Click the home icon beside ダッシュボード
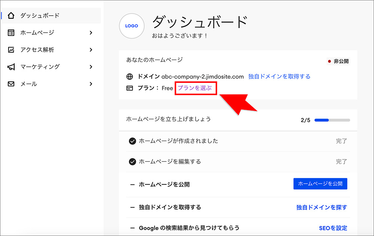374x236 pixels. pos(11,15)
